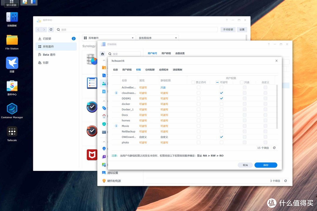This screenshot has width=317, height=211.
Task: Check 可读写 for the docker folder
Action: [222, 104]
